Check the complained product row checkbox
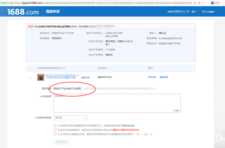 pos(30,77)
